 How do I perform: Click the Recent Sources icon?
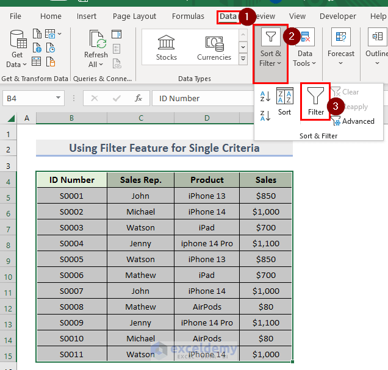[x=51, y=48]
